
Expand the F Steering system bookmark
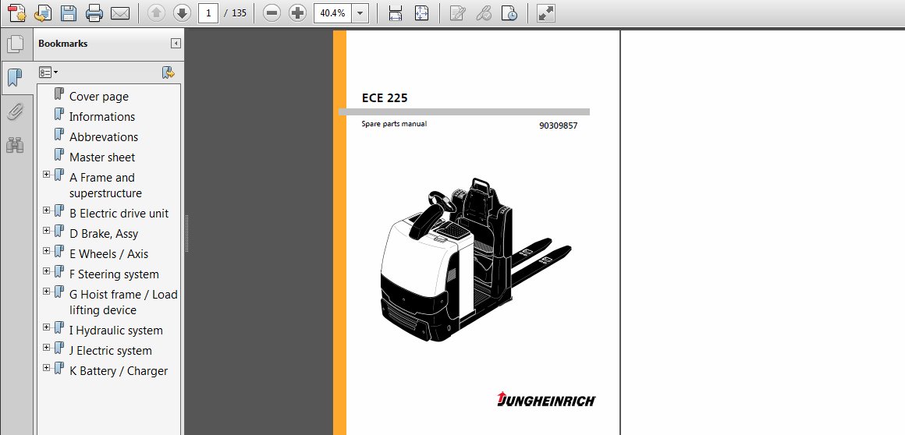point(47,271)
